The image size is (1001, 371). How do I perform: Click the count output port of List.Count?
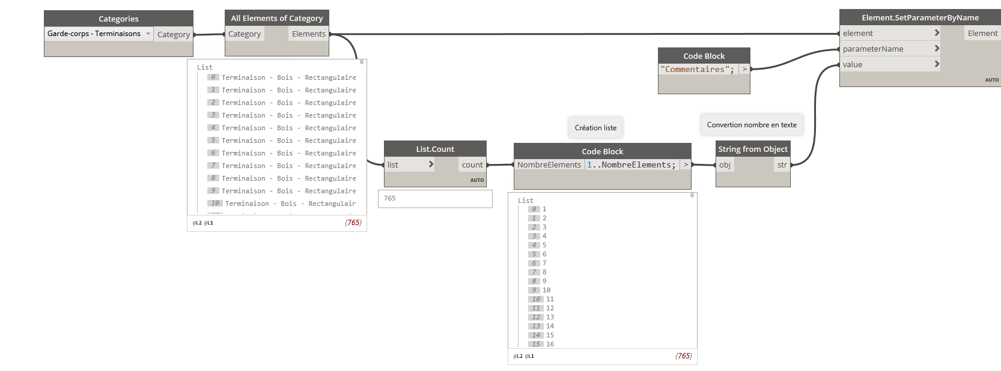point(472,165)
